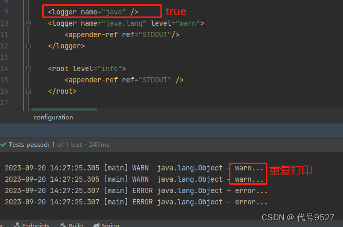Click the 'Tests passed: 1' status text
Screen dimensions: 343x227
31,145
